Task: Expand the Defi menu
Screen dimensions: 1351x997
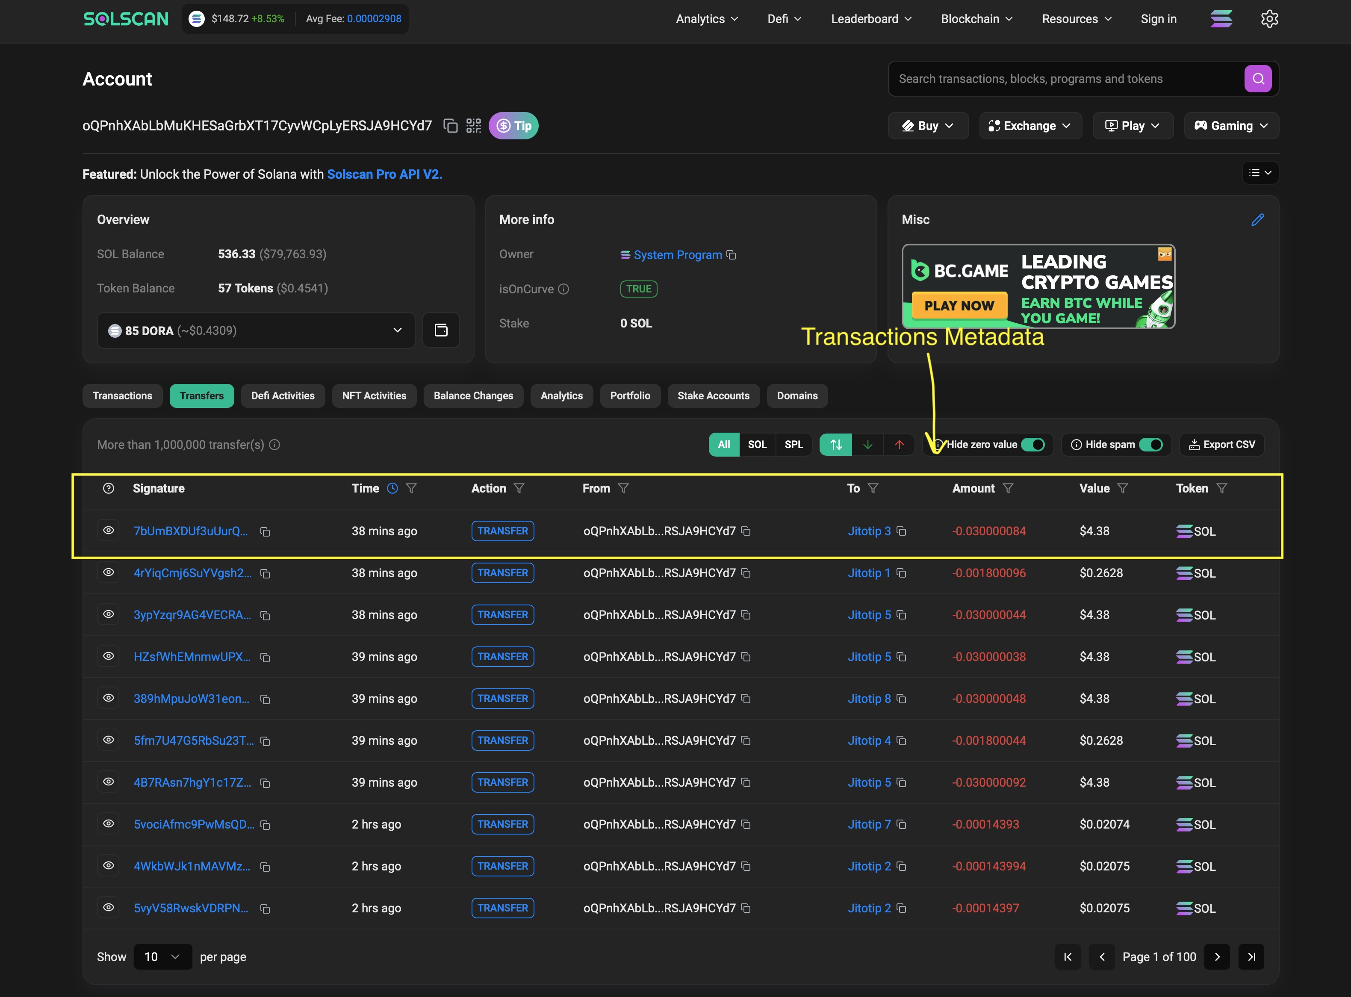Action: click(785, 19)
